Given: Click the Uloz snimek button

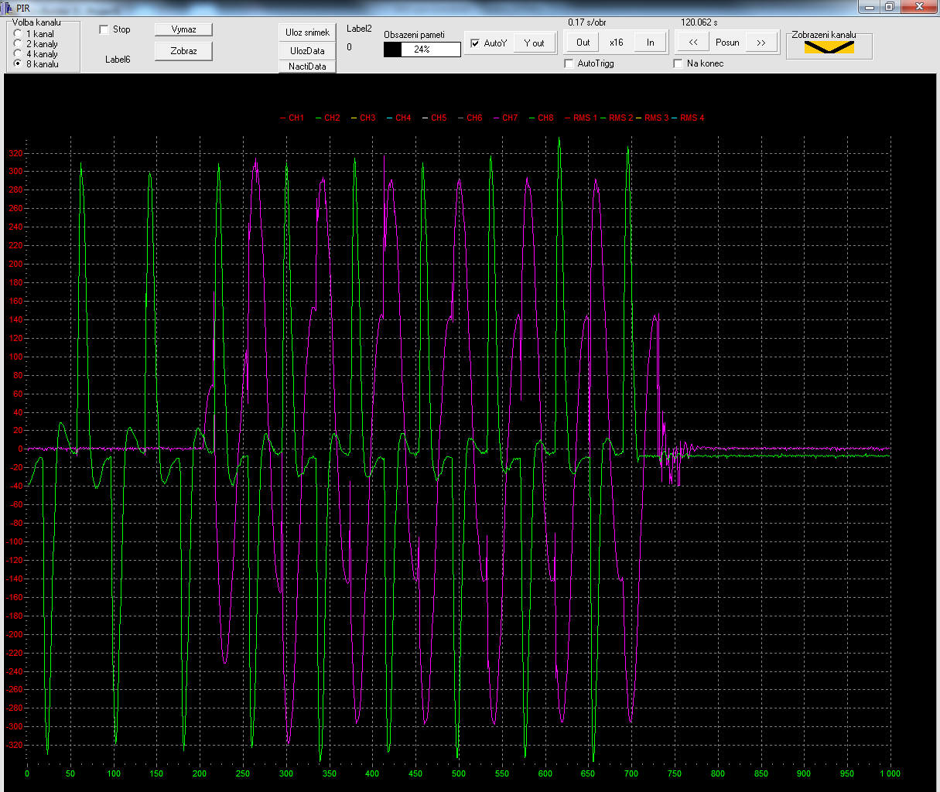Looking at the screenshot, I should coord(307,32).
